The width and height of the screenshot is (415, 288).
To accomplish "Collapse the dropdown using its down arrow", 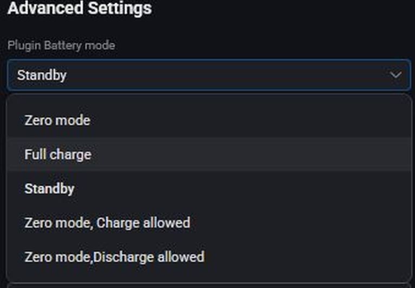I will click(395, 75).
